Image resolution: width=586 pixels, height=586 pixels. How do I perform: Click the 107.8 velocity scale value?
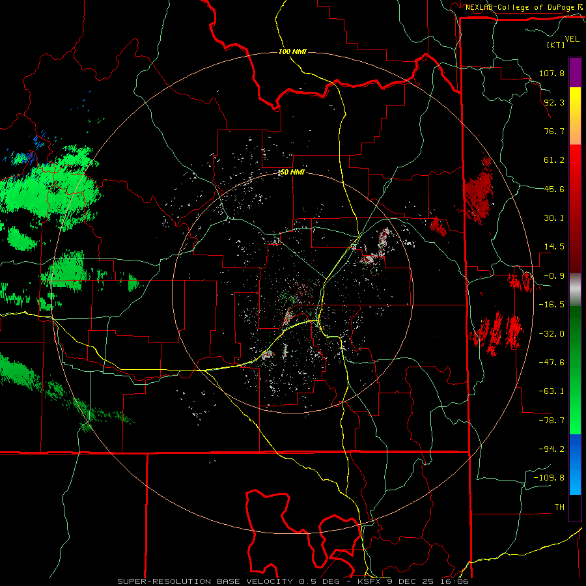[551, 73]
